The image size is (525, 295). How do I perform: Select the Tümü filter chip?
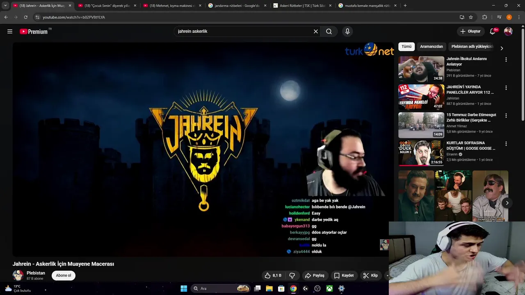406,47
